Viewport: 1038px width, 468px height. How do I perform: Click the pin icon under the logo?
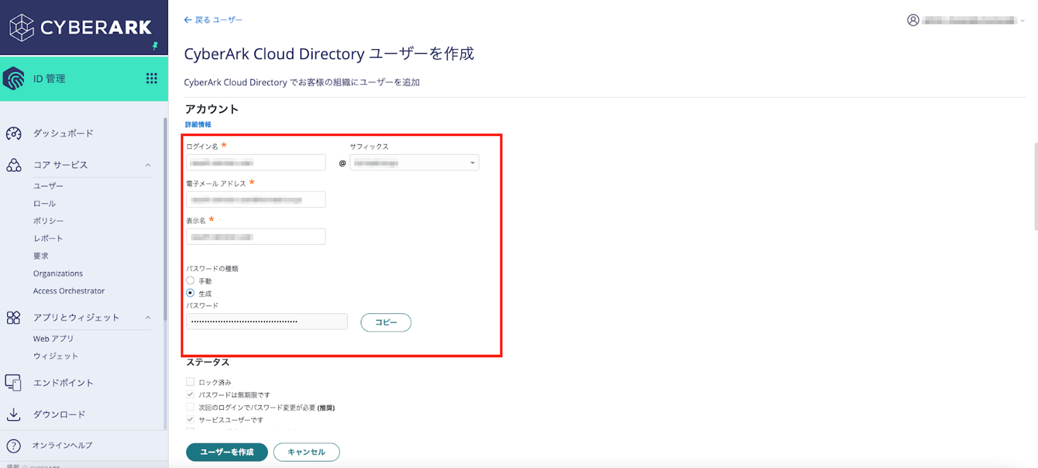[155, 46]
